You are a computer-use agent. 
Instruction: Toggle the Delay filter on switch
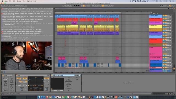pos(29,86)
